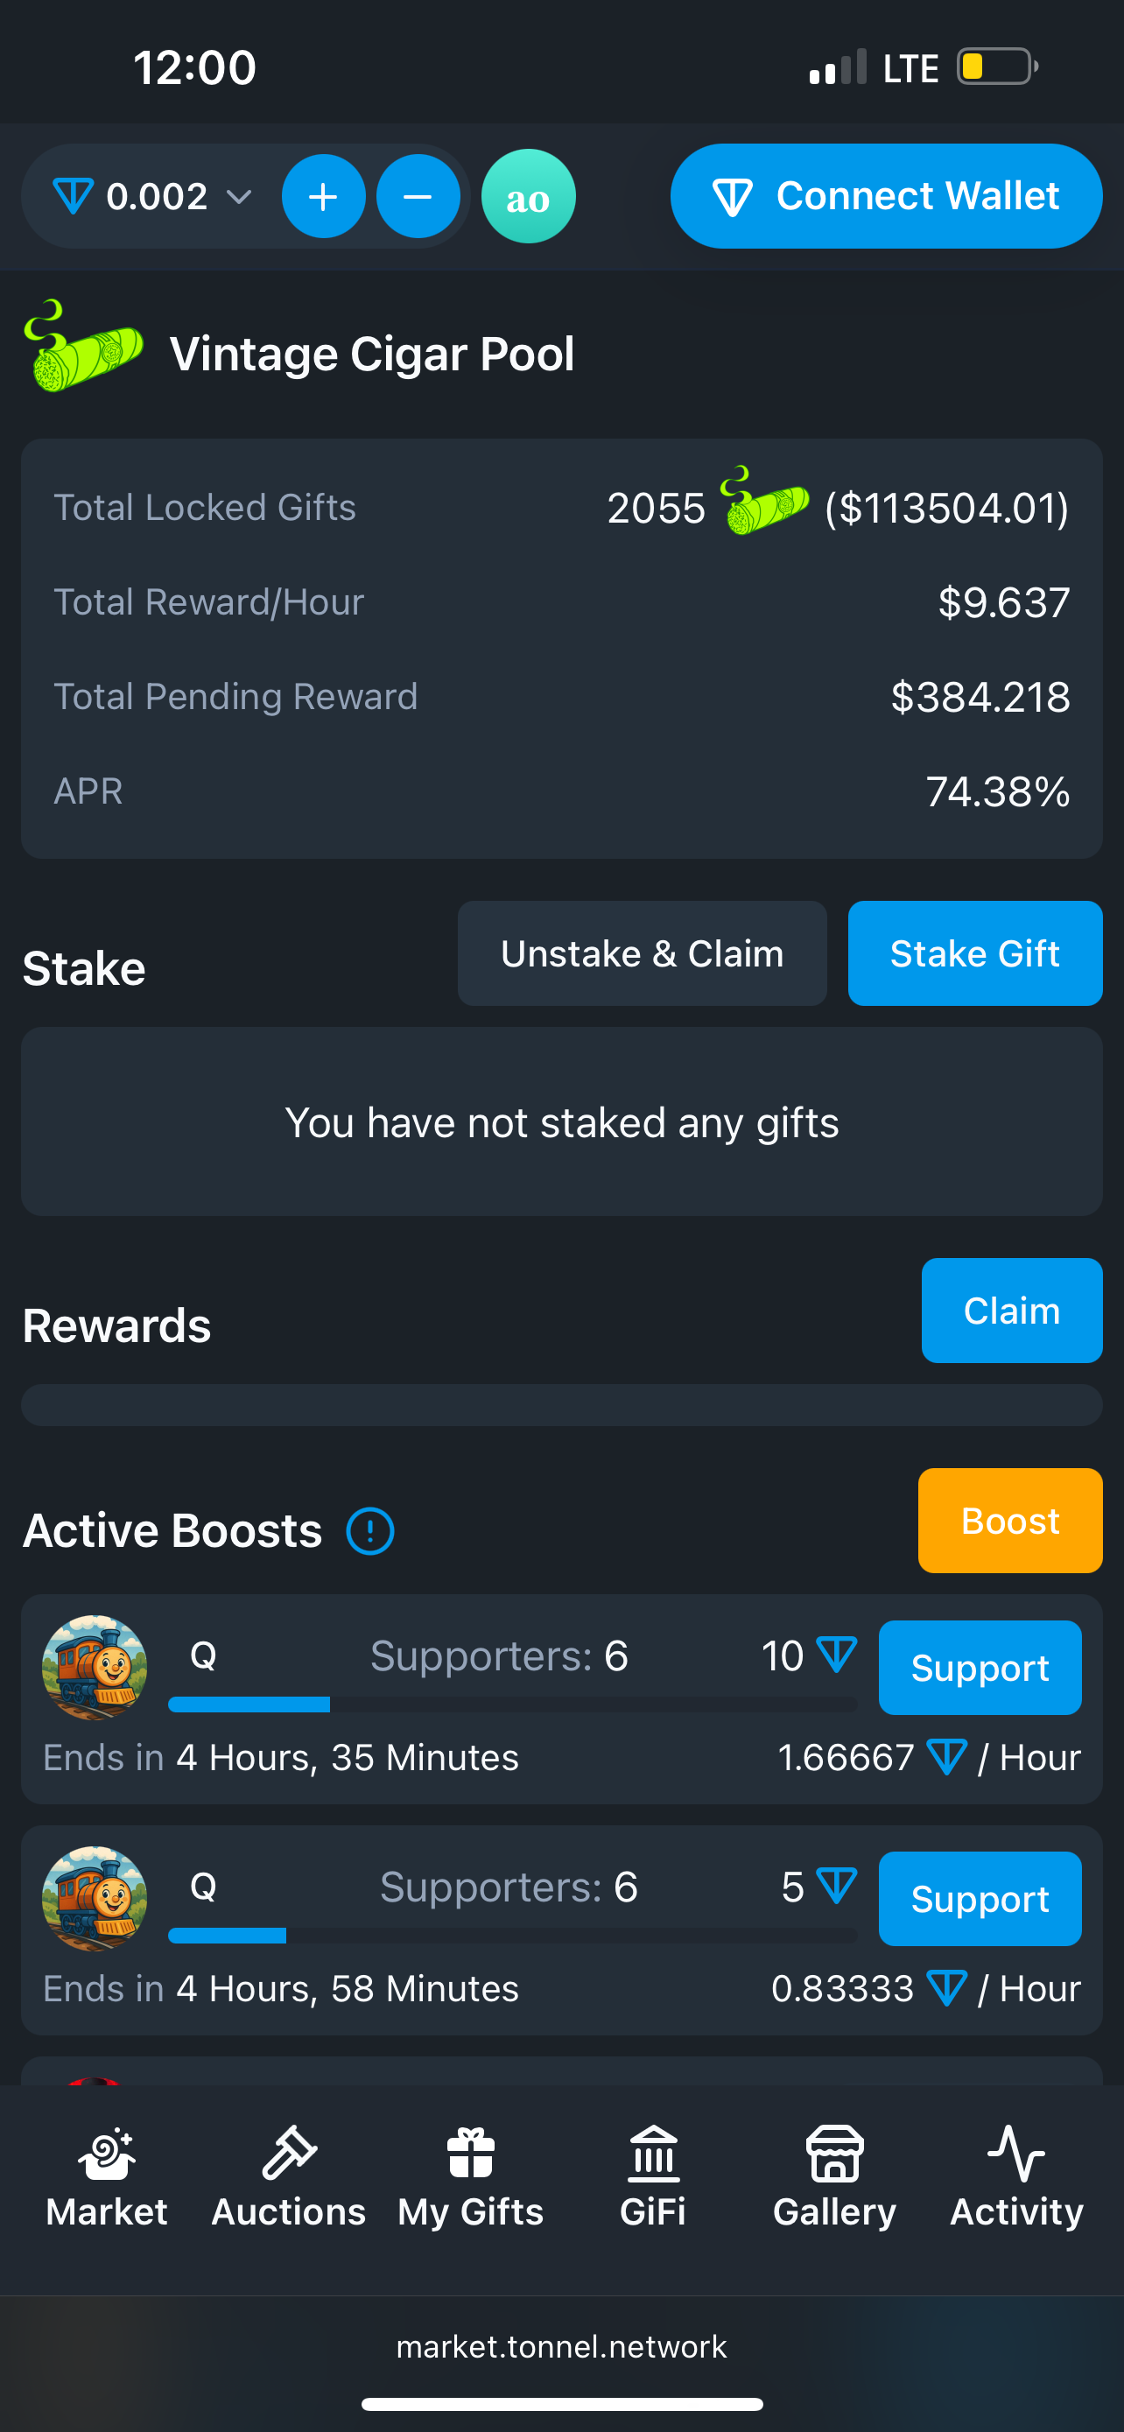
Task: Click the first boost's train avatar
Action: coord(95,1669)
